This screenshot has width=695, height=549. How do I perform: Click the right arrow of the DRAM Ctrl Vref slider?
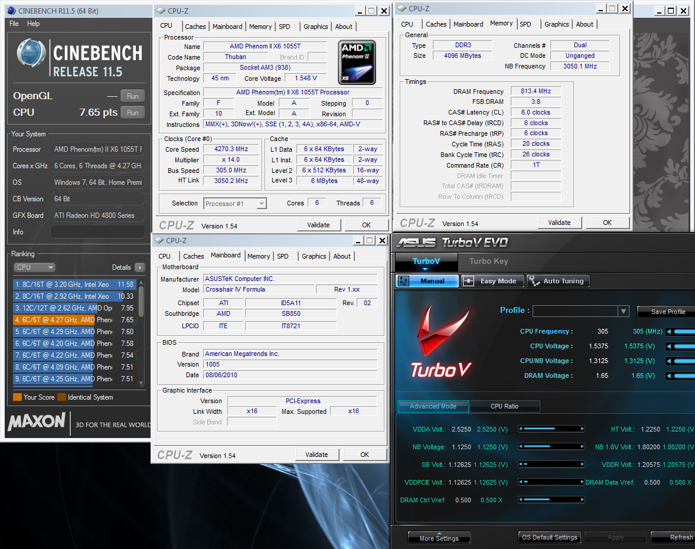tap(582, 500)
